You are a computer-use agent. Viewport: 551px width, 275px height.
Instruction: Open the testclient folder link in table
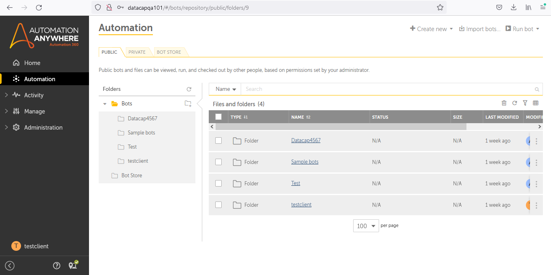(x=301, y=205)
